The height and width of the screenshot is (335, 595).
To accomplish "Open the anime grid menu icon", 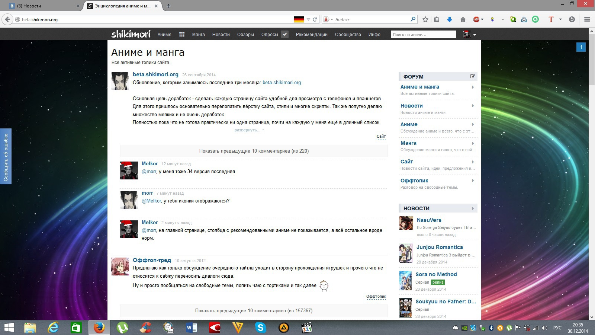I will point(182,35).
